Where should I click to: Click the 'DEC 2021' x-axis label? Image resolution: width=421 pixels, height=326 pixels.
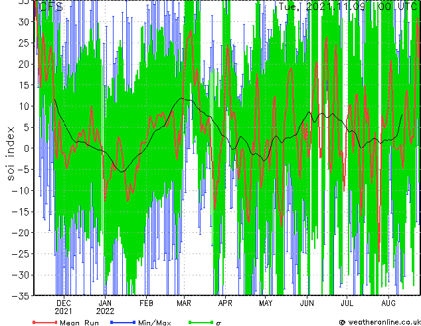(64, 307)
